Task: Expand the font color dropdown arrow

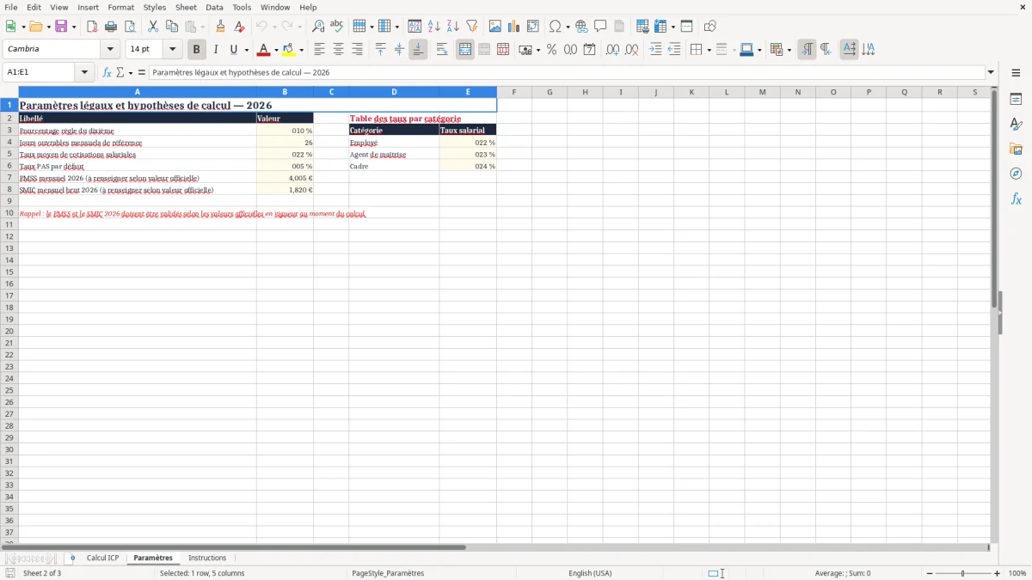Action: pos(276,50)
